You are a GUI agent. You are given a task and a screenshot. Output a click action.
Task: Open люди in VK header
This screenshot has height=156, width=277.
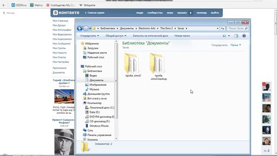click(x=139, y=13)
